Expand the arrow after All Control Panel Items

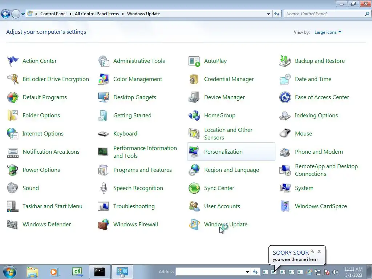click(123, 14)
